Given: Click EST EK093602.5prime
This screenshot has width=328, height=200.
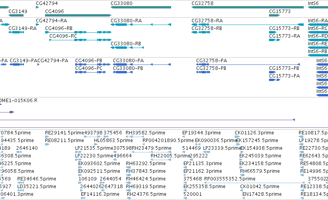Looking at the screenshot, I should 99,164.
